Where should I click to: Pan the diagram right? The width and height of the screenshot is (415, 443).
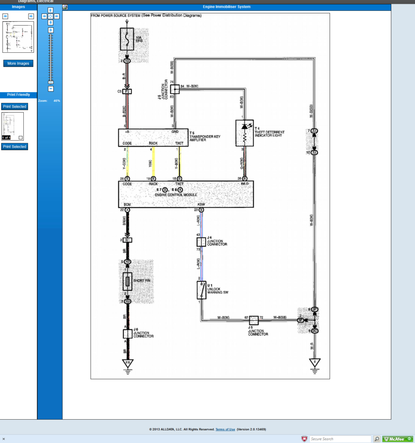coord(57,16)
